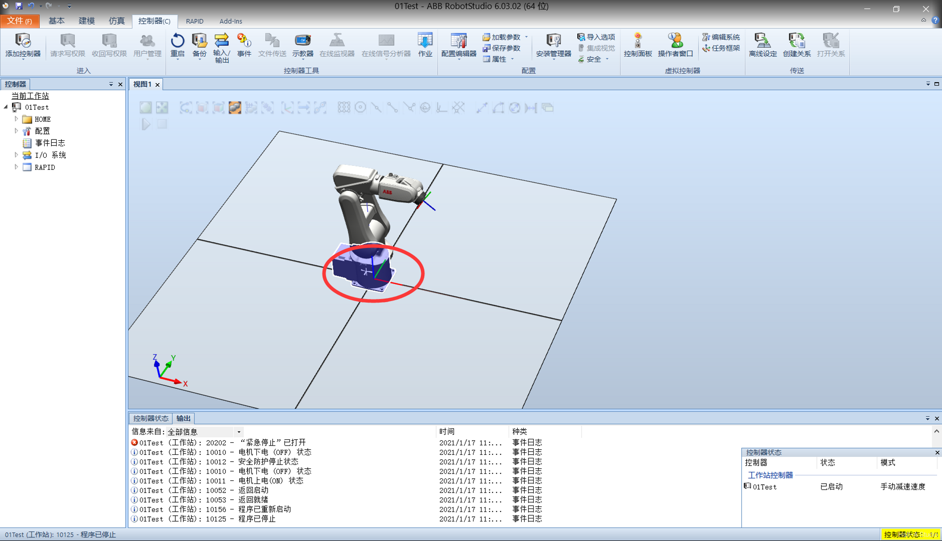The height and width of the screenshot is (541, 942).
Task: Expand the HOME folder tree node
Action: click(16, 119)
